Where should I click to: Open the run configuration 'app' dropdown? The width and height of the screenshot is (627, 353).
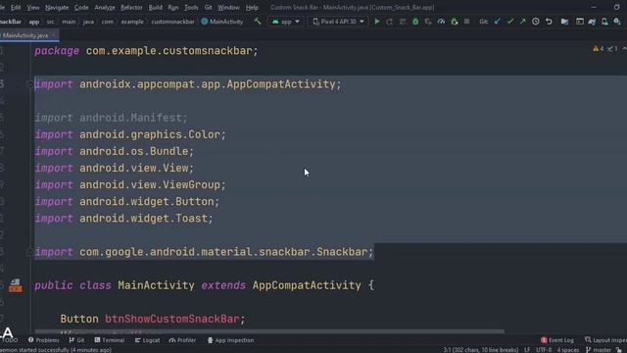click(x=285, y=22)
